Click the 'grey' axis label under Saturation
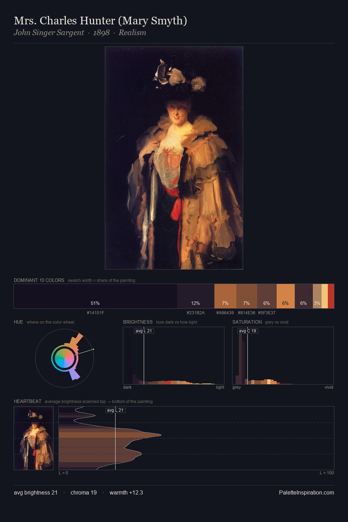 coord(237,387)
